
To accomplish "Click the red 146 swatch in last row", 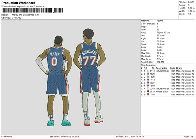I will pos(148,94).
